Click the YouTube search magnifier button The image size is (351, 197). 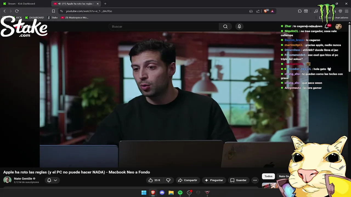225,27
